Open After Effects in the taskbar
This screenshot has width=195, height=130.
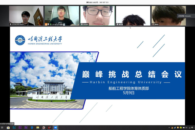[x=26, y=128]
